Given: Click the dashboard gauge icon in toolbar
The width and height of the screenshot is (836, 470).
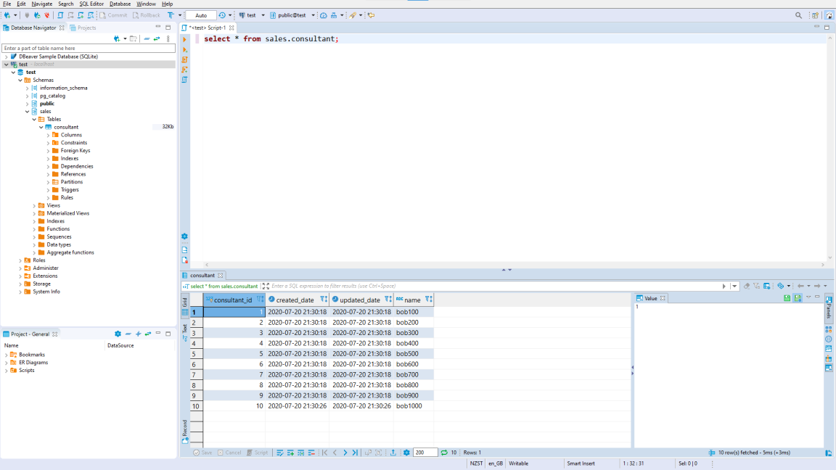Looking at the screenshot, I should 323,15.
